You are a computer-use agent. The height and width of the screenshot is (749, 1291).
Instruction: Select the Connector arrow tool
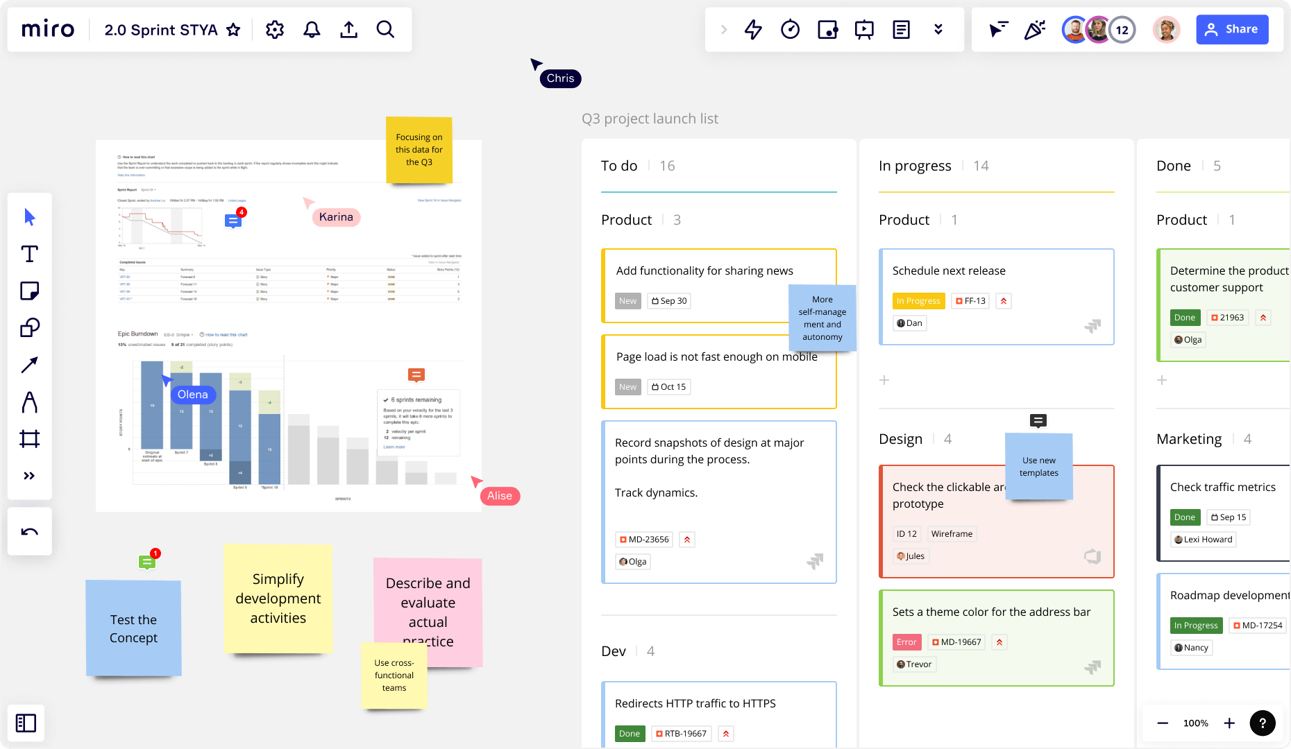click(x=29, y=365)
